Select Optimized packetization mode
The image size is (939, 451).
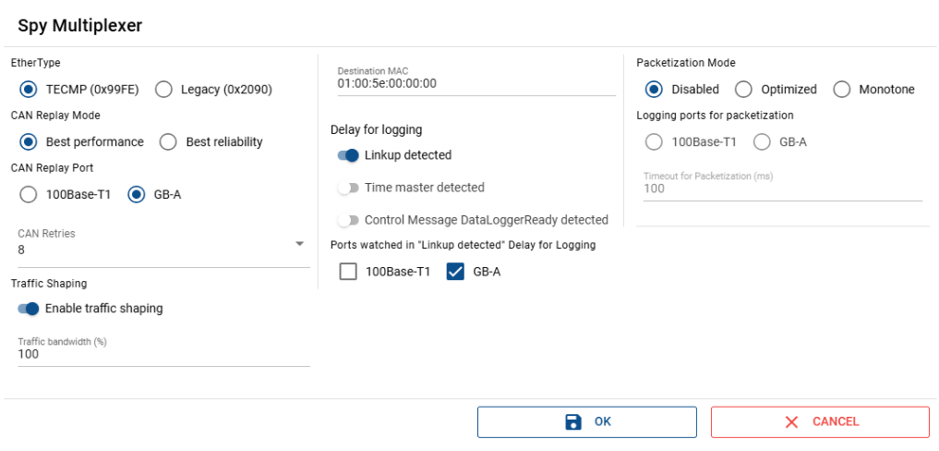[743, 90]
